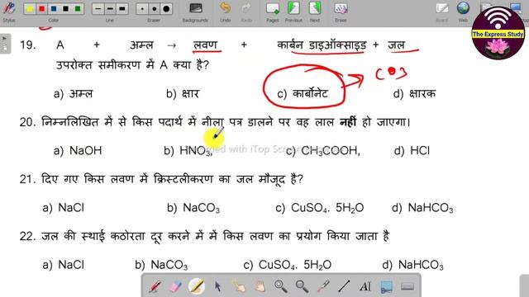This screenshot has height=297, width=529.
Task: Click the word लवण in question 19
Action: point(206,45)
